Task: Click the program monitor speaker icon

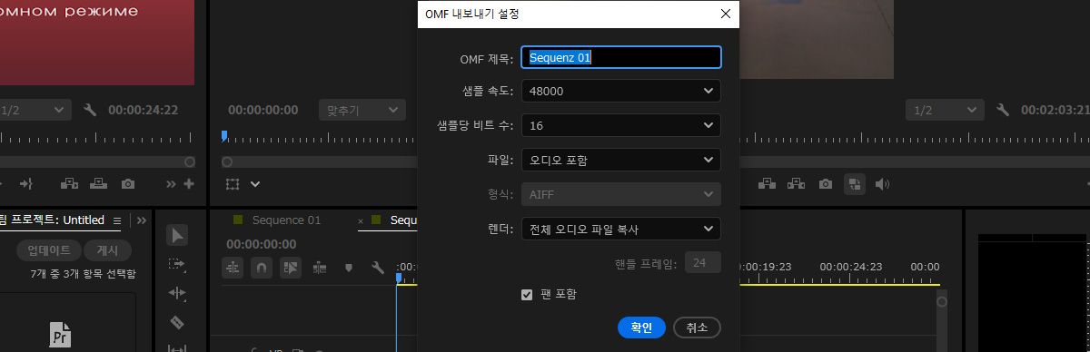Action: (882, 183)
